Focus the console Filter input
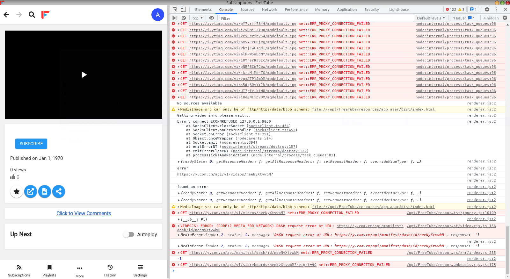Screen dimensions: 510x279 click(317, 18)
